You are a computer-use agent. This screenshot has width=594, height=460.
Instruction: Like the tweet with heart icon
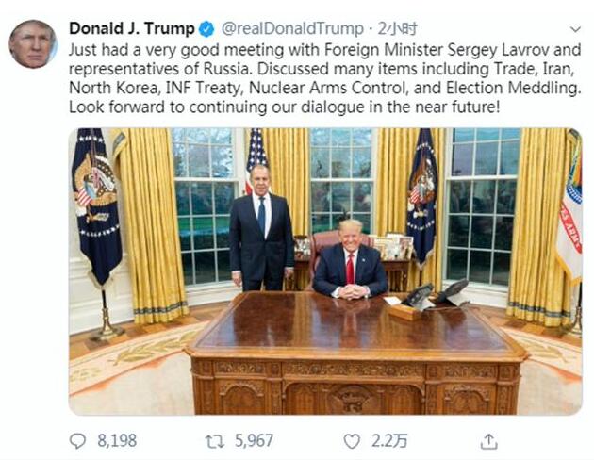click(x=352, y=441)
